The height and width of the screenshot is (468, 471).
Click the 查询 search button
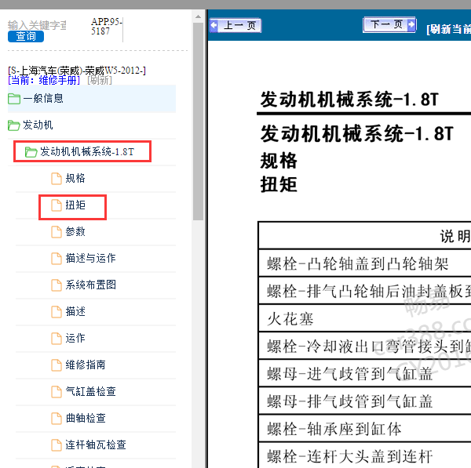26,36
